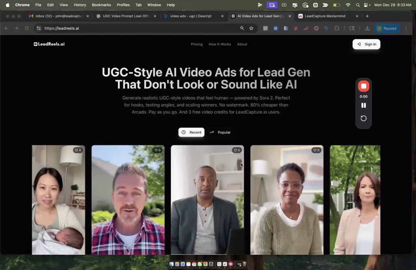
Task: Like the woman-with-glasses video via heart icon
Action: [x=316, y=150]
